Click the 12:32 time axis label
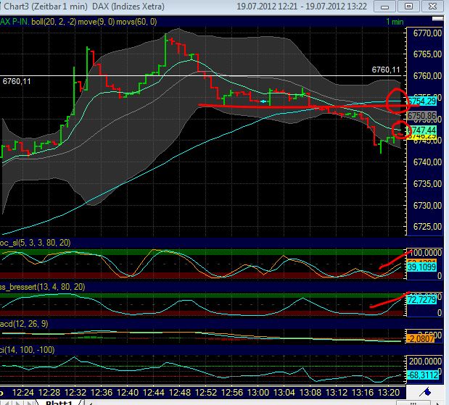The width and height of the screenshot is (449, 405). (75, 393)
